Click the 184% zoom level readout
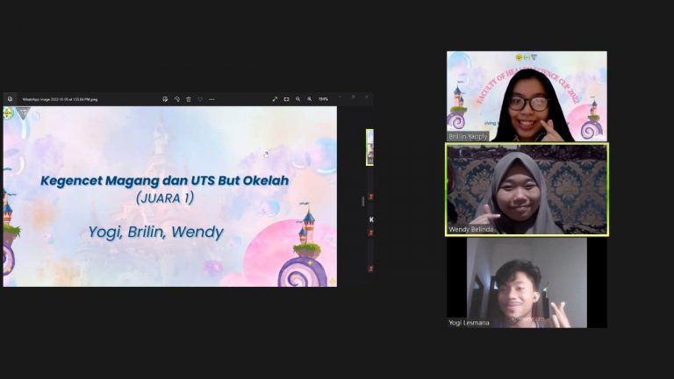Viewport: 674px width, 379px height. click(323, 99)
